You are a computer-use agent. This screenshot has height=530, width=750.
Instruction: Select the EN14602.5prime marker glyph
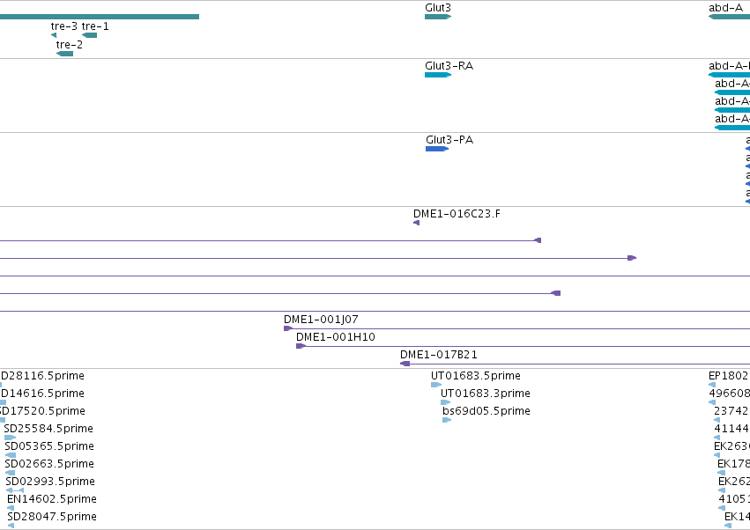tap(11, 508)
